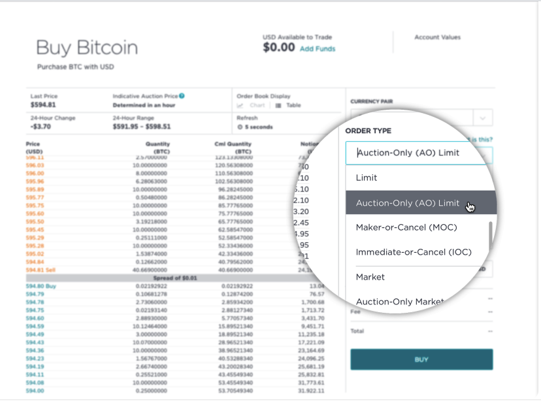This screenshot has width=541, height=401.
Task: Click the 24-Hour Range $591.95 - $598.51
Action: (x=142, y=127)
